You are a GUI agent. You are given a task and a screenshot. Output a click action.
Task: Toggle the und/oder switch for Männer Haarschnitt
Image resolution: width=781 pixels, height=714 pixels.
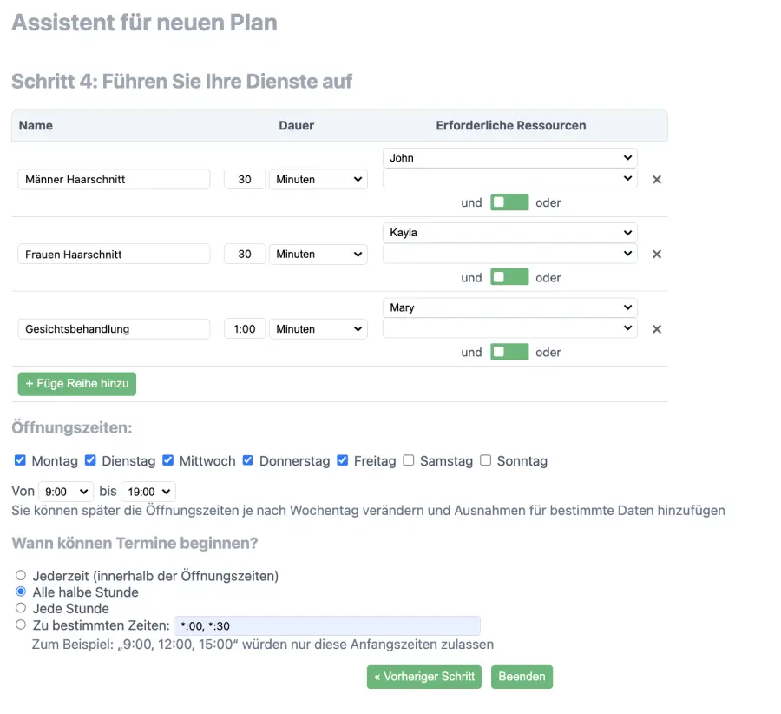click(509, 202)
